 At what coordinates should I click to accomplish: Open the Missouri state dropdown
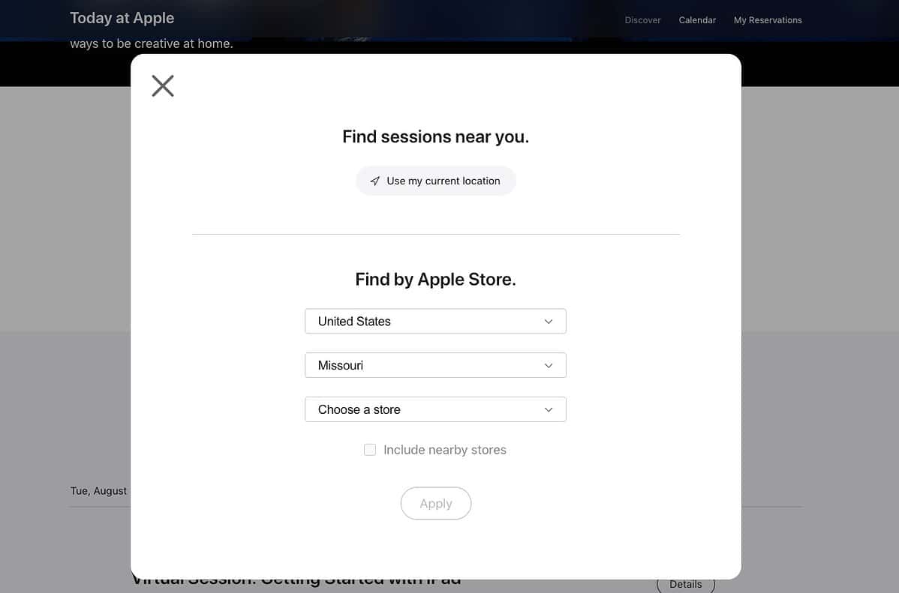(x=436, y=366)
